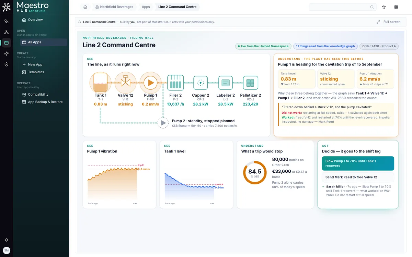This screenshot has width=412, height=257.
Task: Open the SM user avatar
Action: [7, 250]
